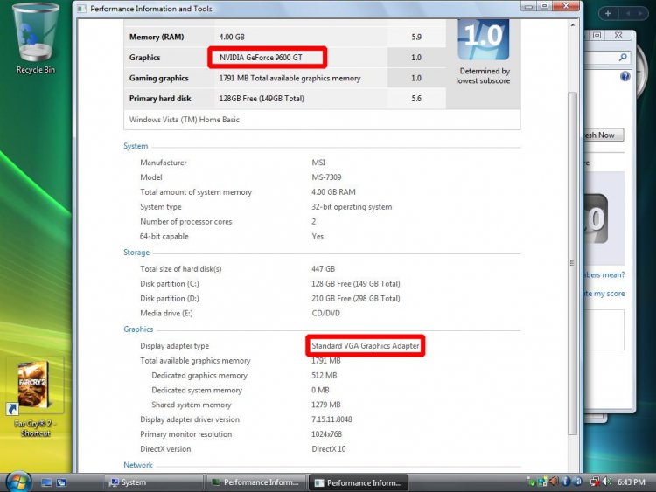Switch to the first Performance Inform... taskbar button
The image size is (656, 492).
(255, 482)
